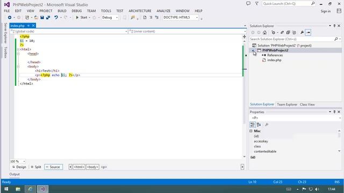
Task: Switch to the Team Explorer tab
Action: (287, 105)
